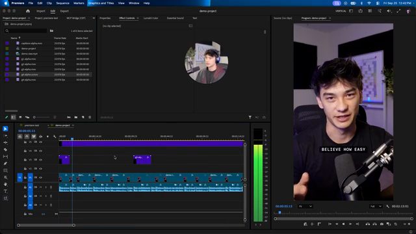The height and width of the screenshot is (234, 416).
Task: Click the filter funnel icon in Effect Controls
Action: point(250,117)
